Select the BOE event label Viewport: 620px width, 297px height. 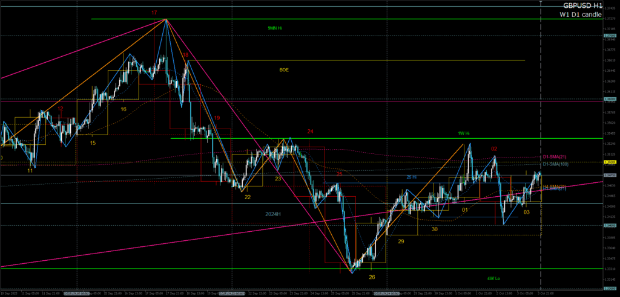point(284,70)
